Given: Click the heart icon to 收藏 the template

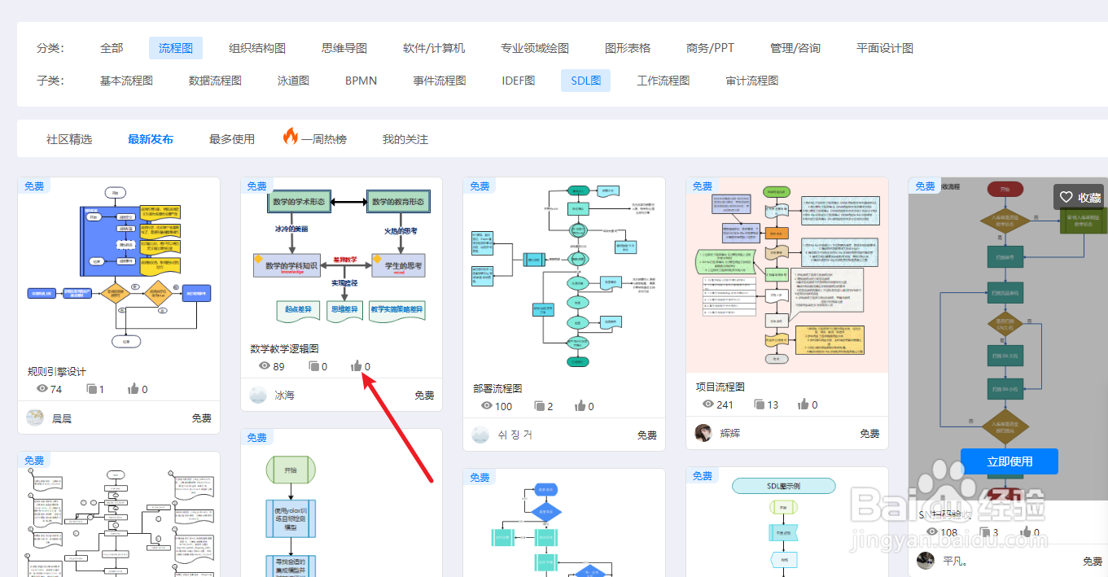Looking at the screenshot, I should pos(1066,196).
